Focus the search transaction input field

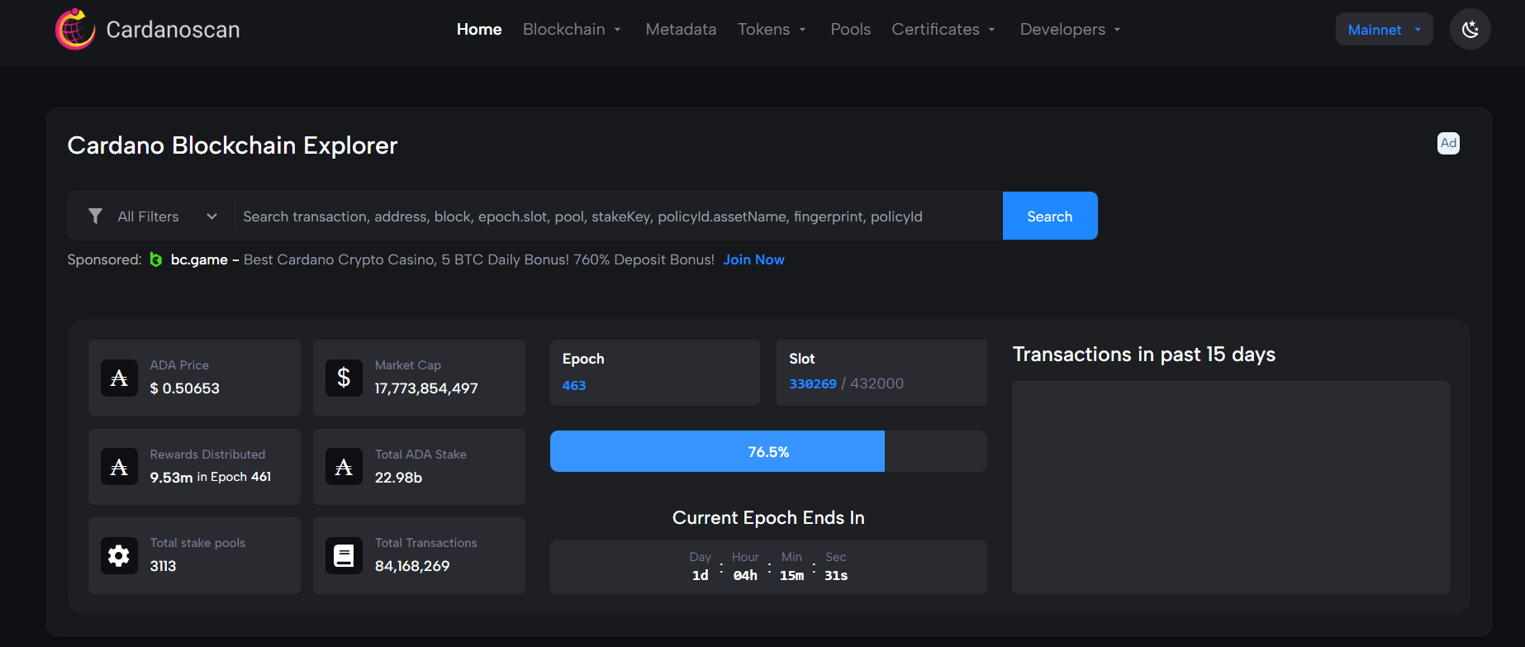click(x=619, y=216)
